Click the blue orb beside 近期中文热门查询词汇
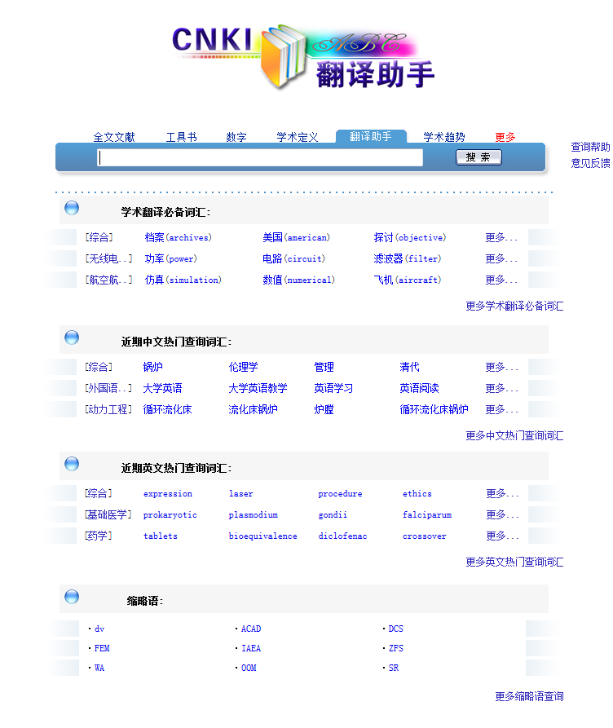Viewport: 613px width, 728px height. [x=72, y=338]
